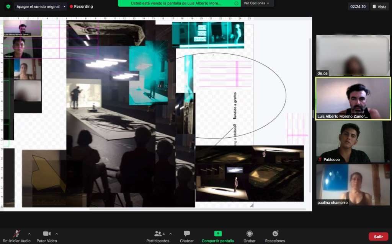Click the red Salir button
Screen dimensions: 392x244
[x=378, y=237]
